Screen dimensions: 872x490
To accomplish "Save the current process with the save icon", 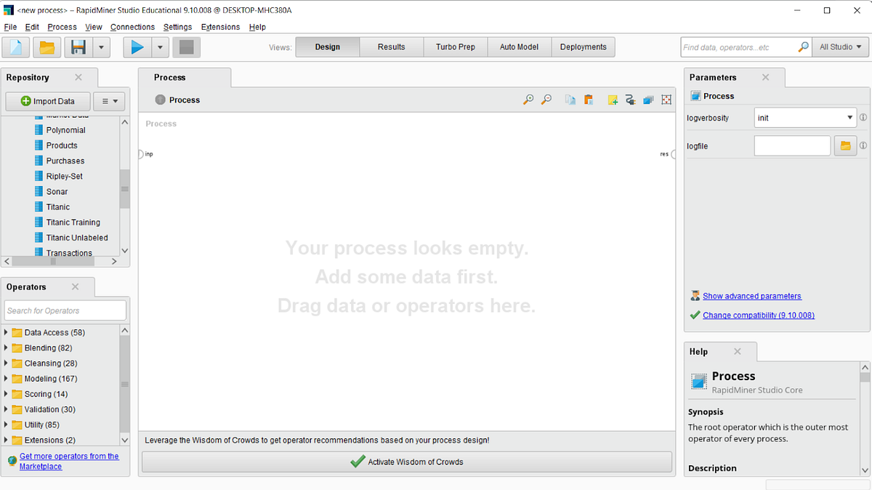I will point(78,47).
